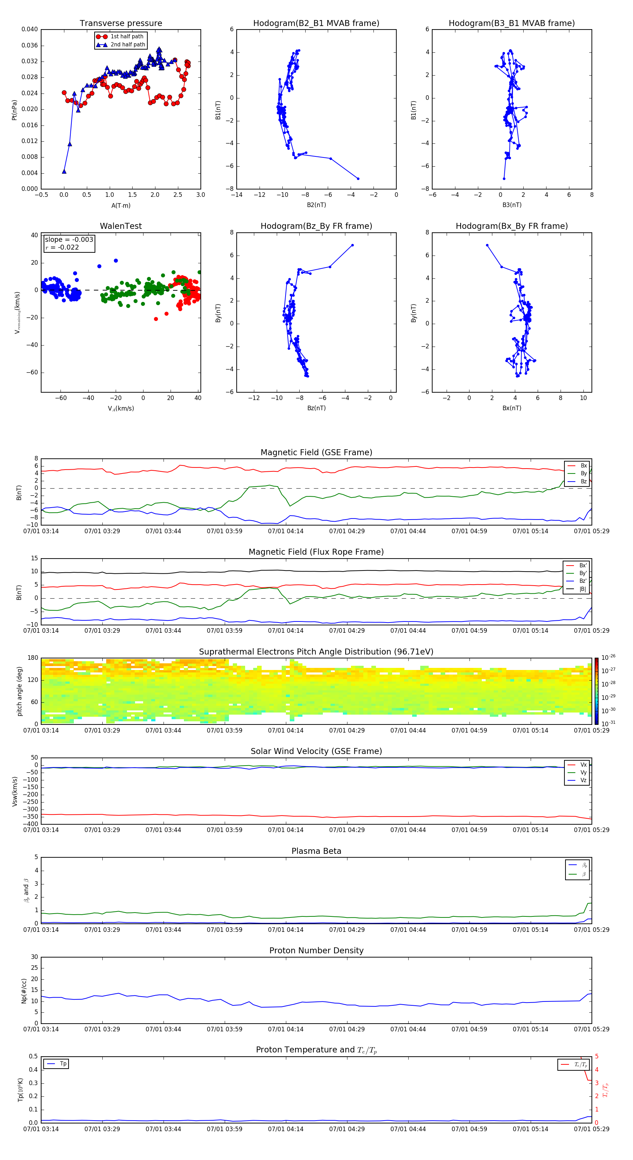Click the 'Plasma Beta' panel title
Screen dimensions: 633x1160
coord(316,851)
